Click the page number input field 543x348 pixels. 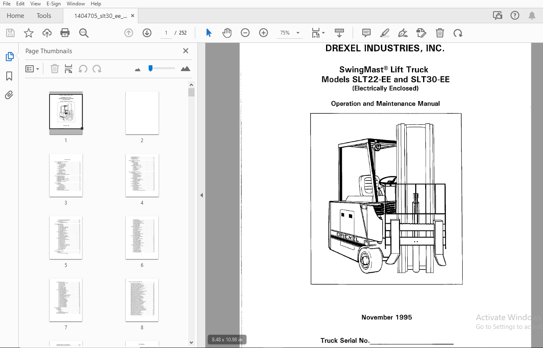coord(166,33)
